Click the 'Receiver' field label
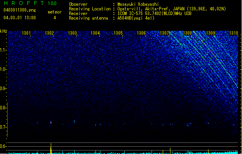The height and width of the screenshot is (154, 242). [x=78, y=13]
